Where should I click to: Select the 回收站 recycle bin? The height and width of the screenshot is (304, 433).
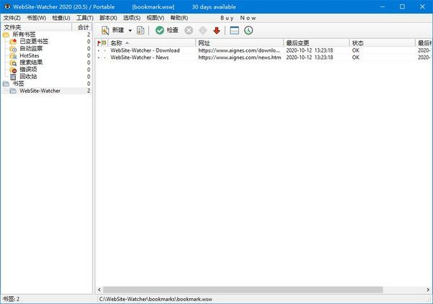pos(28,76)
